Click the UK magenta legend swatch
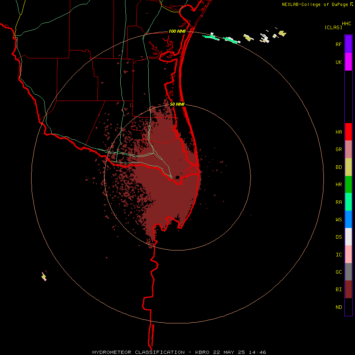Image resolution: width=355 pixels, height=355 pixels. 348,62
